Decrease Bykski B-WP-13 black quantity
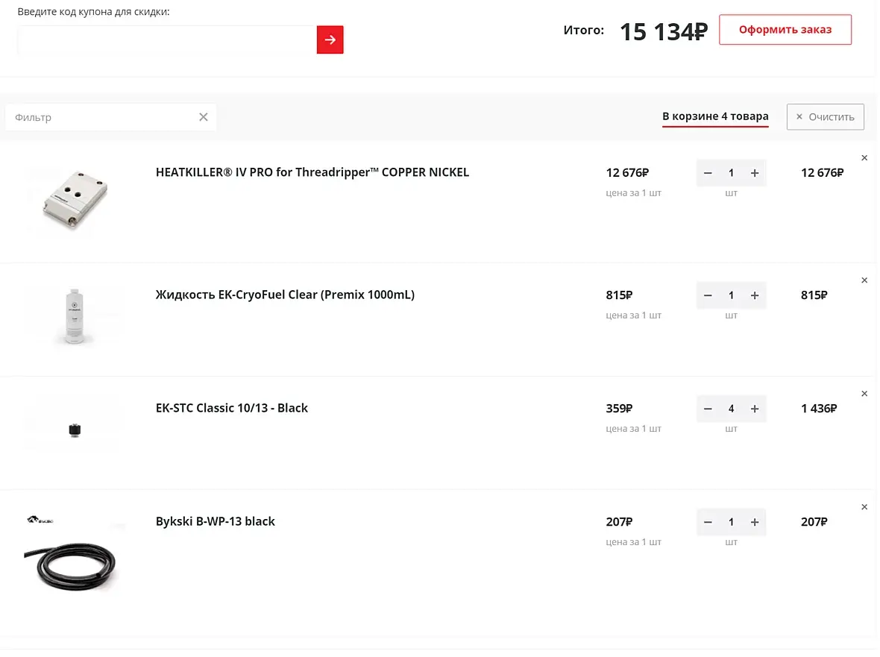The image size is (880, 657). [708, 522]
